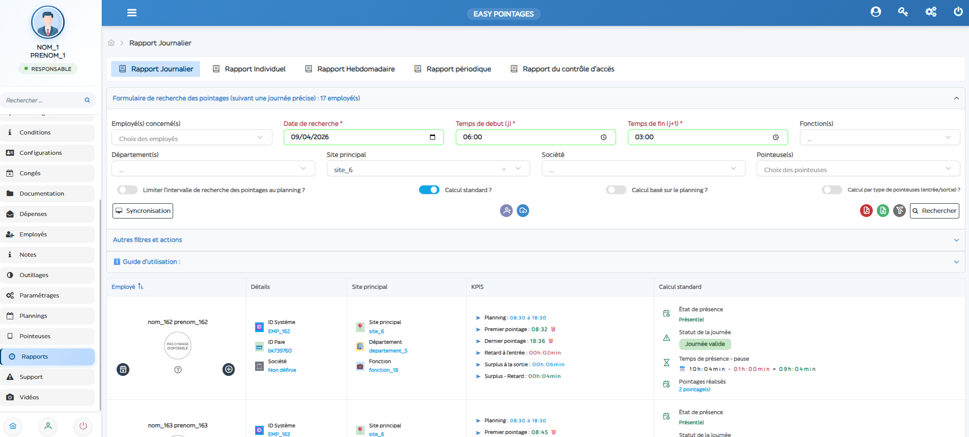Open Département(s) dropdown

tap(213, 169)
